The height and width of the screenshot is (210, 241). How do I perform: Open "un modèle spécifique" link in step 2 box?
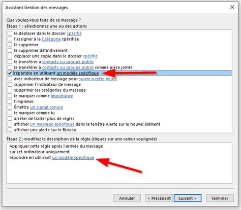click(73, 157)
